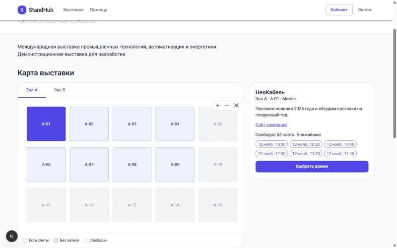Switch to the Зал B tab
The image size is (397, 248).
click(60, 90)
